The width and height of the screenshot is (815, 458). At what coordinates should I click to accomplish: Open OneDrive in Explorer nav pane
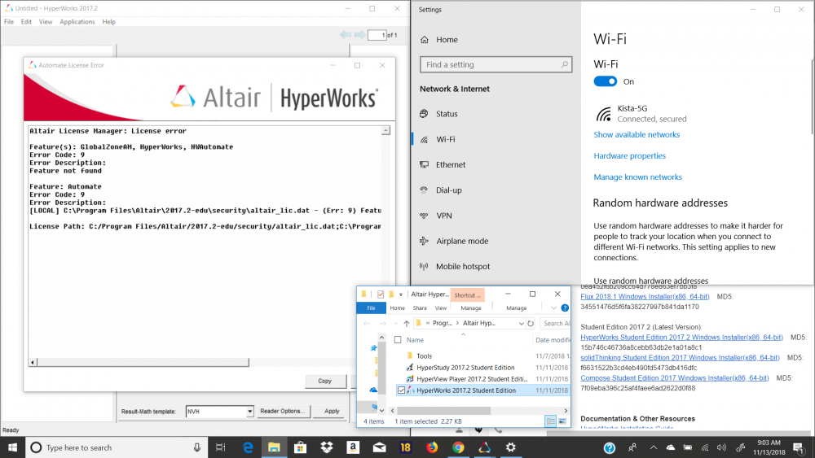coord(373,390)
